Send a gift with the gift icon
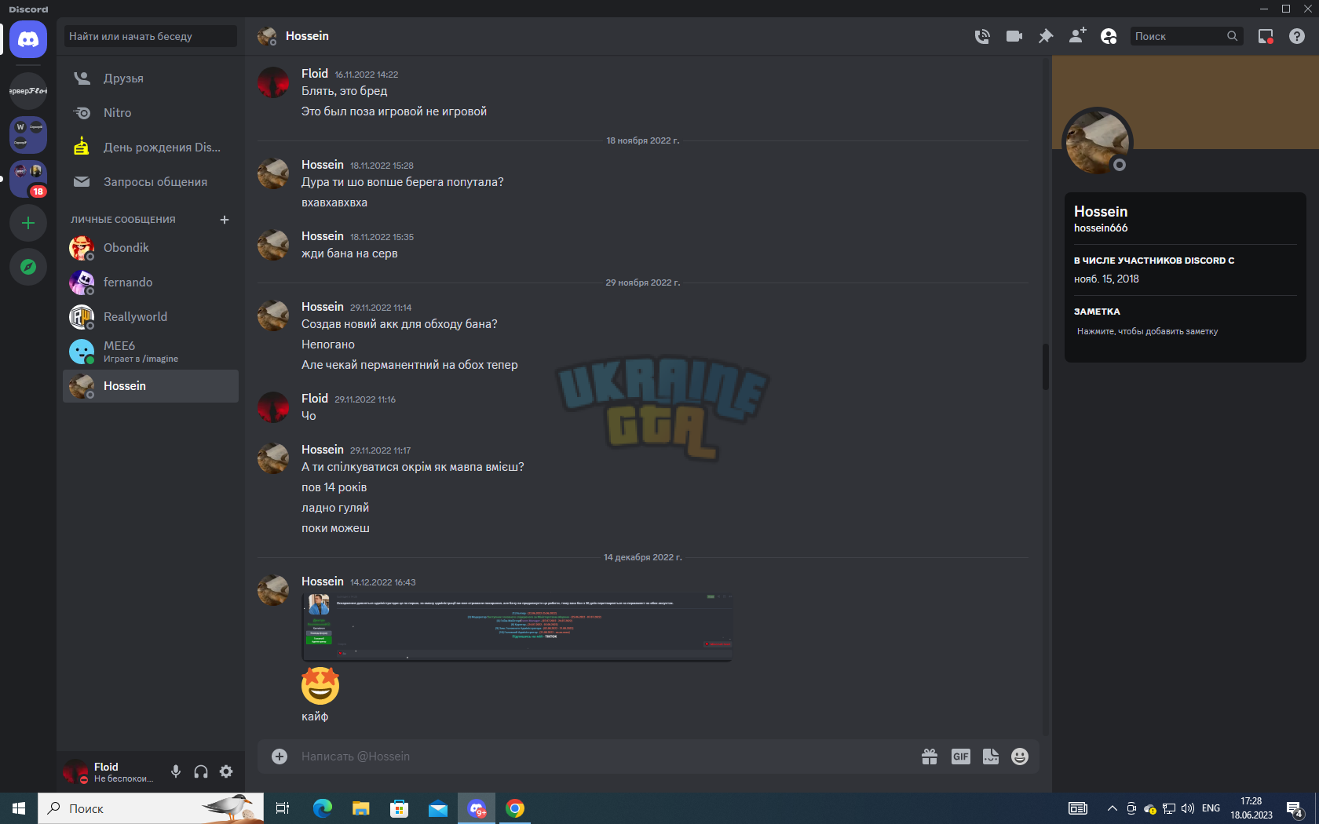This screenshot has height=824, width=1319. [x=930, y=757]
